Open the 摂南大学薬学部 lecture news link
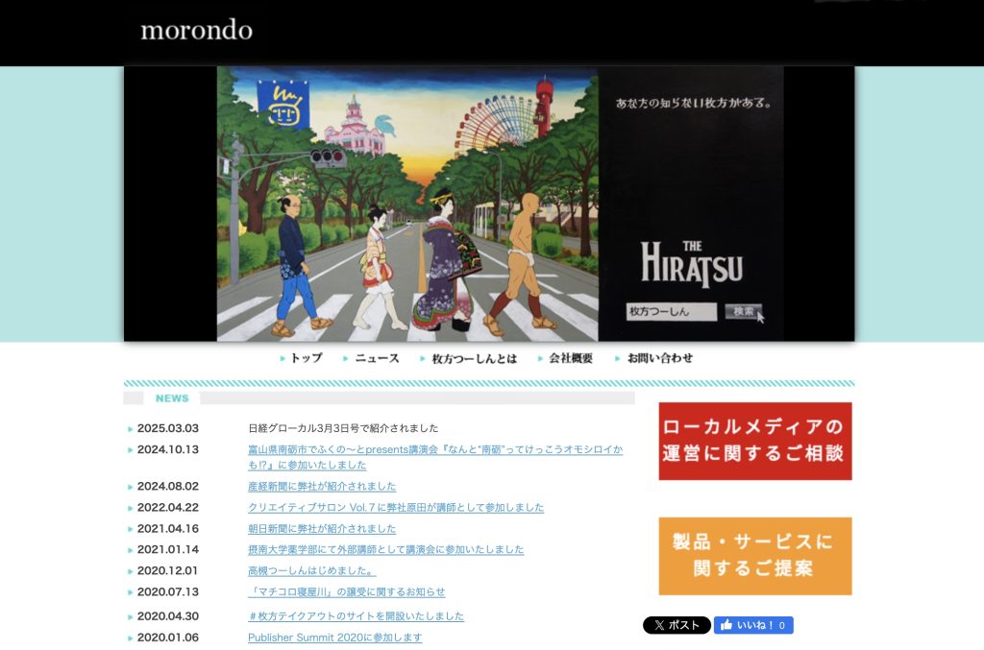The height and width of the screenshot is (650, 984). [385, 550]
